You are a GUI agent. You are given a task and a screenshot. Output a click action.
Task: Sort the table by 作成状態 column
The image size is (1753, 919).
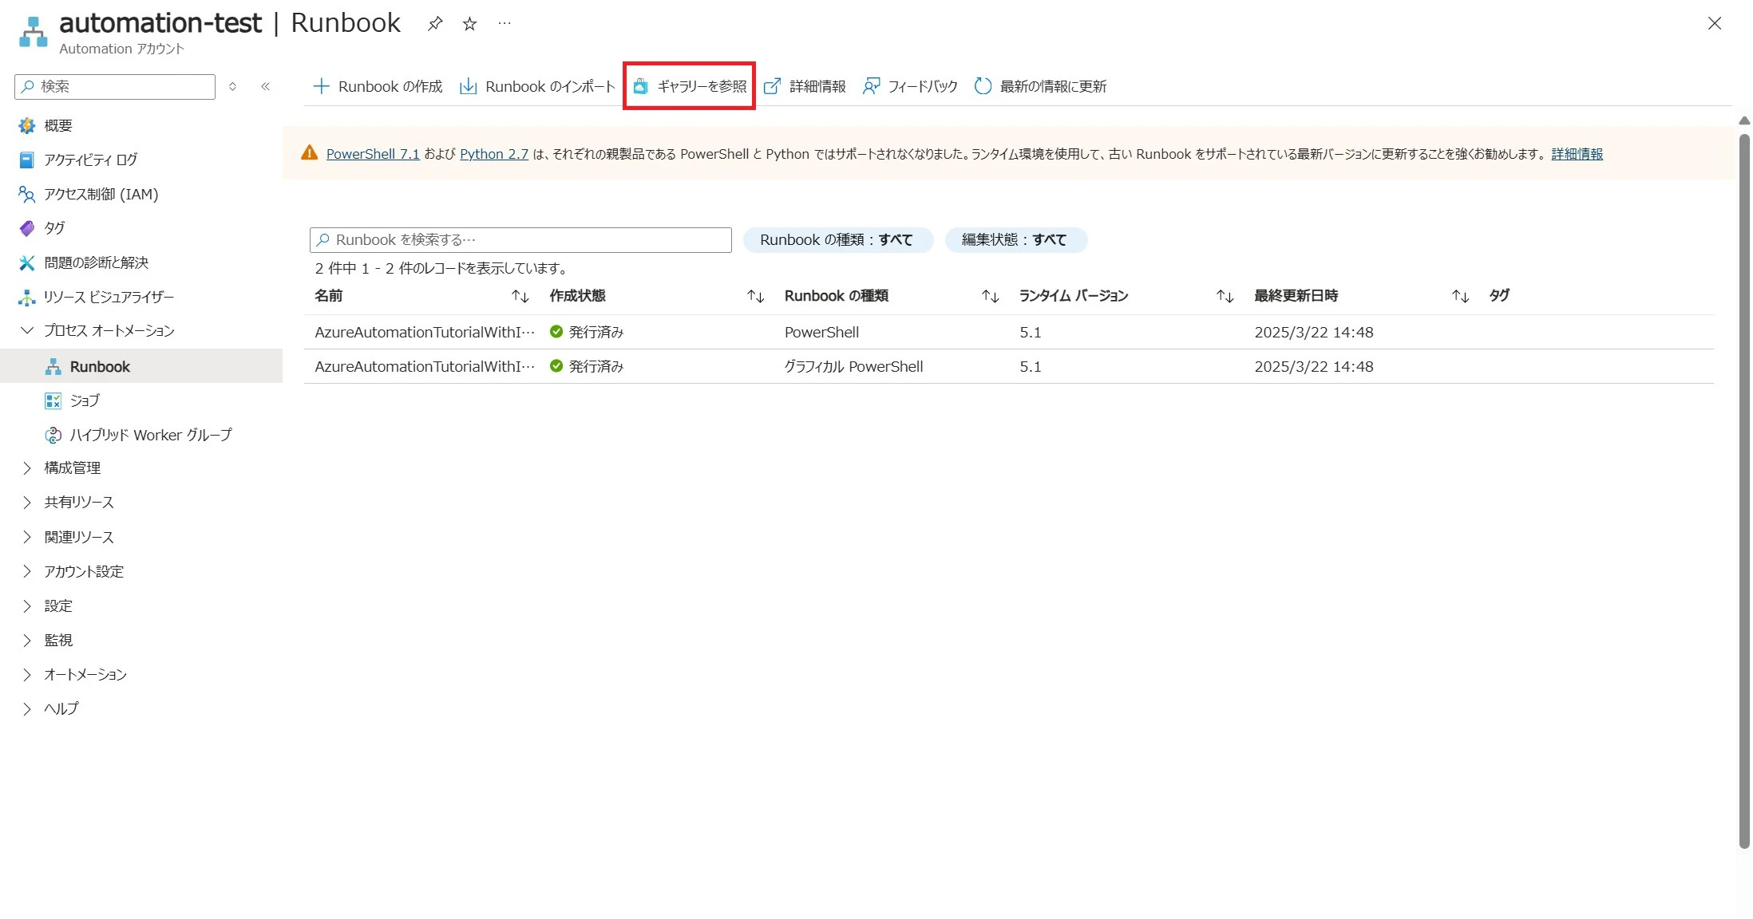point(755,297)
